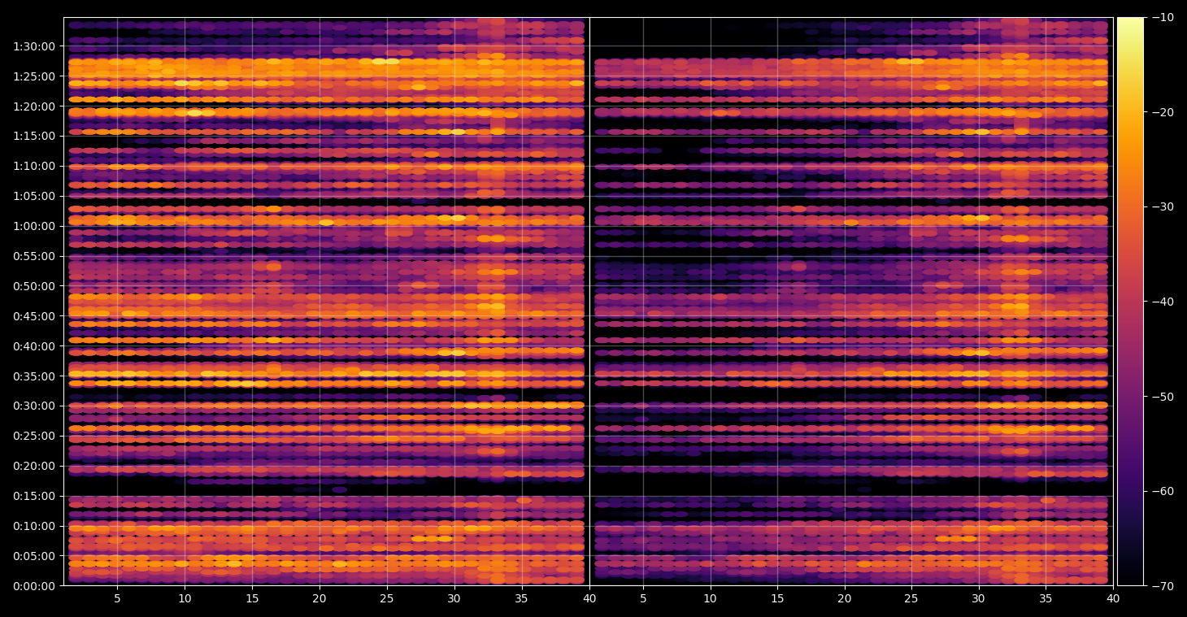Click the 1:30:00 y-axis time label
Screen dimensions: 1187x617
pos(33,46)
